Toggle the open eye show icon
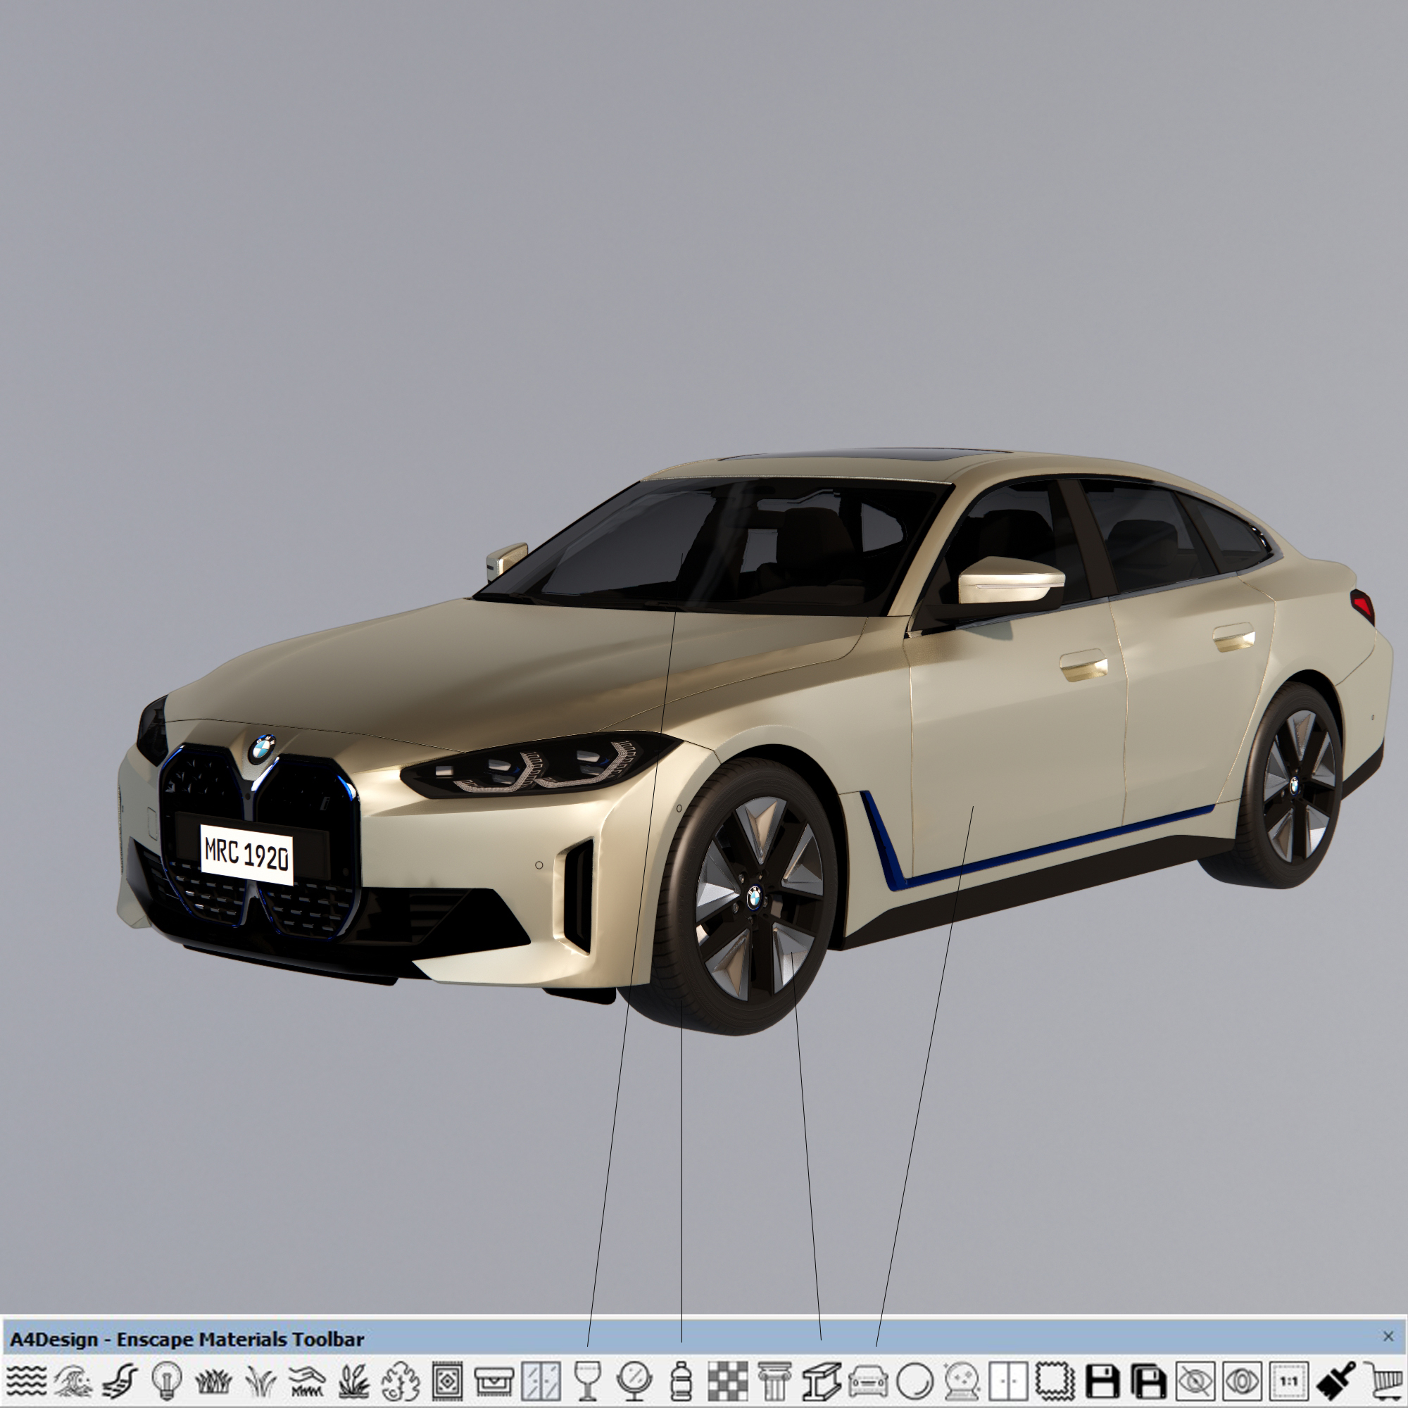Viewport: 1408px width, 1408px height. [1242, 1381]
